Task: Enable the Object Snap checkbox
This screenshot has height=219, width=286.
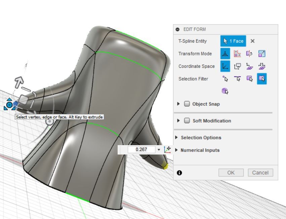Action: tap(187, 104)
